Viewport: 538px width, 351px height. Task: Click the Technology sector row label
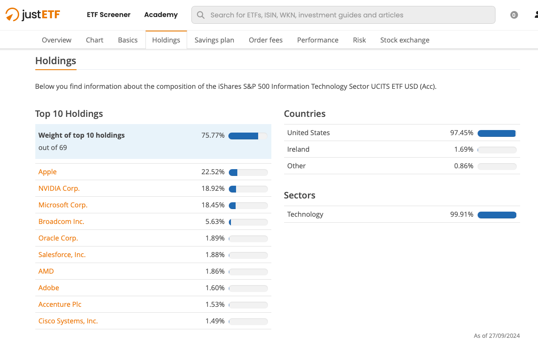(x=305, y=214)
